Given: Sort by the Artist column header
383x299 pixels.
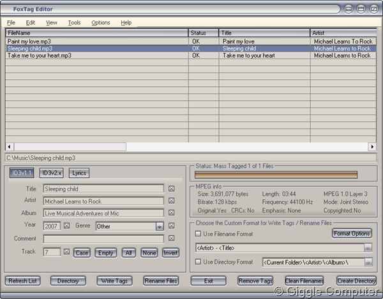Looking at the screenshot, I should [x=343, y=33].
